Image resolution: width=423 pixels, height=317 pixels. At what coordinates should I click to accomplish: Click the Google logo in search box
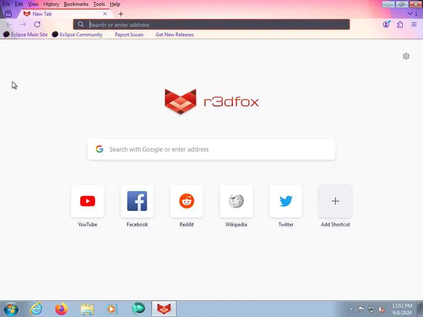100,149
